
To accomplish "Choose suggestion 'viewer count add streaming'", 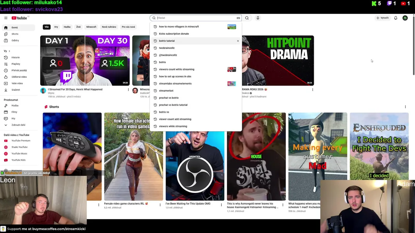I will pos(196,119).
